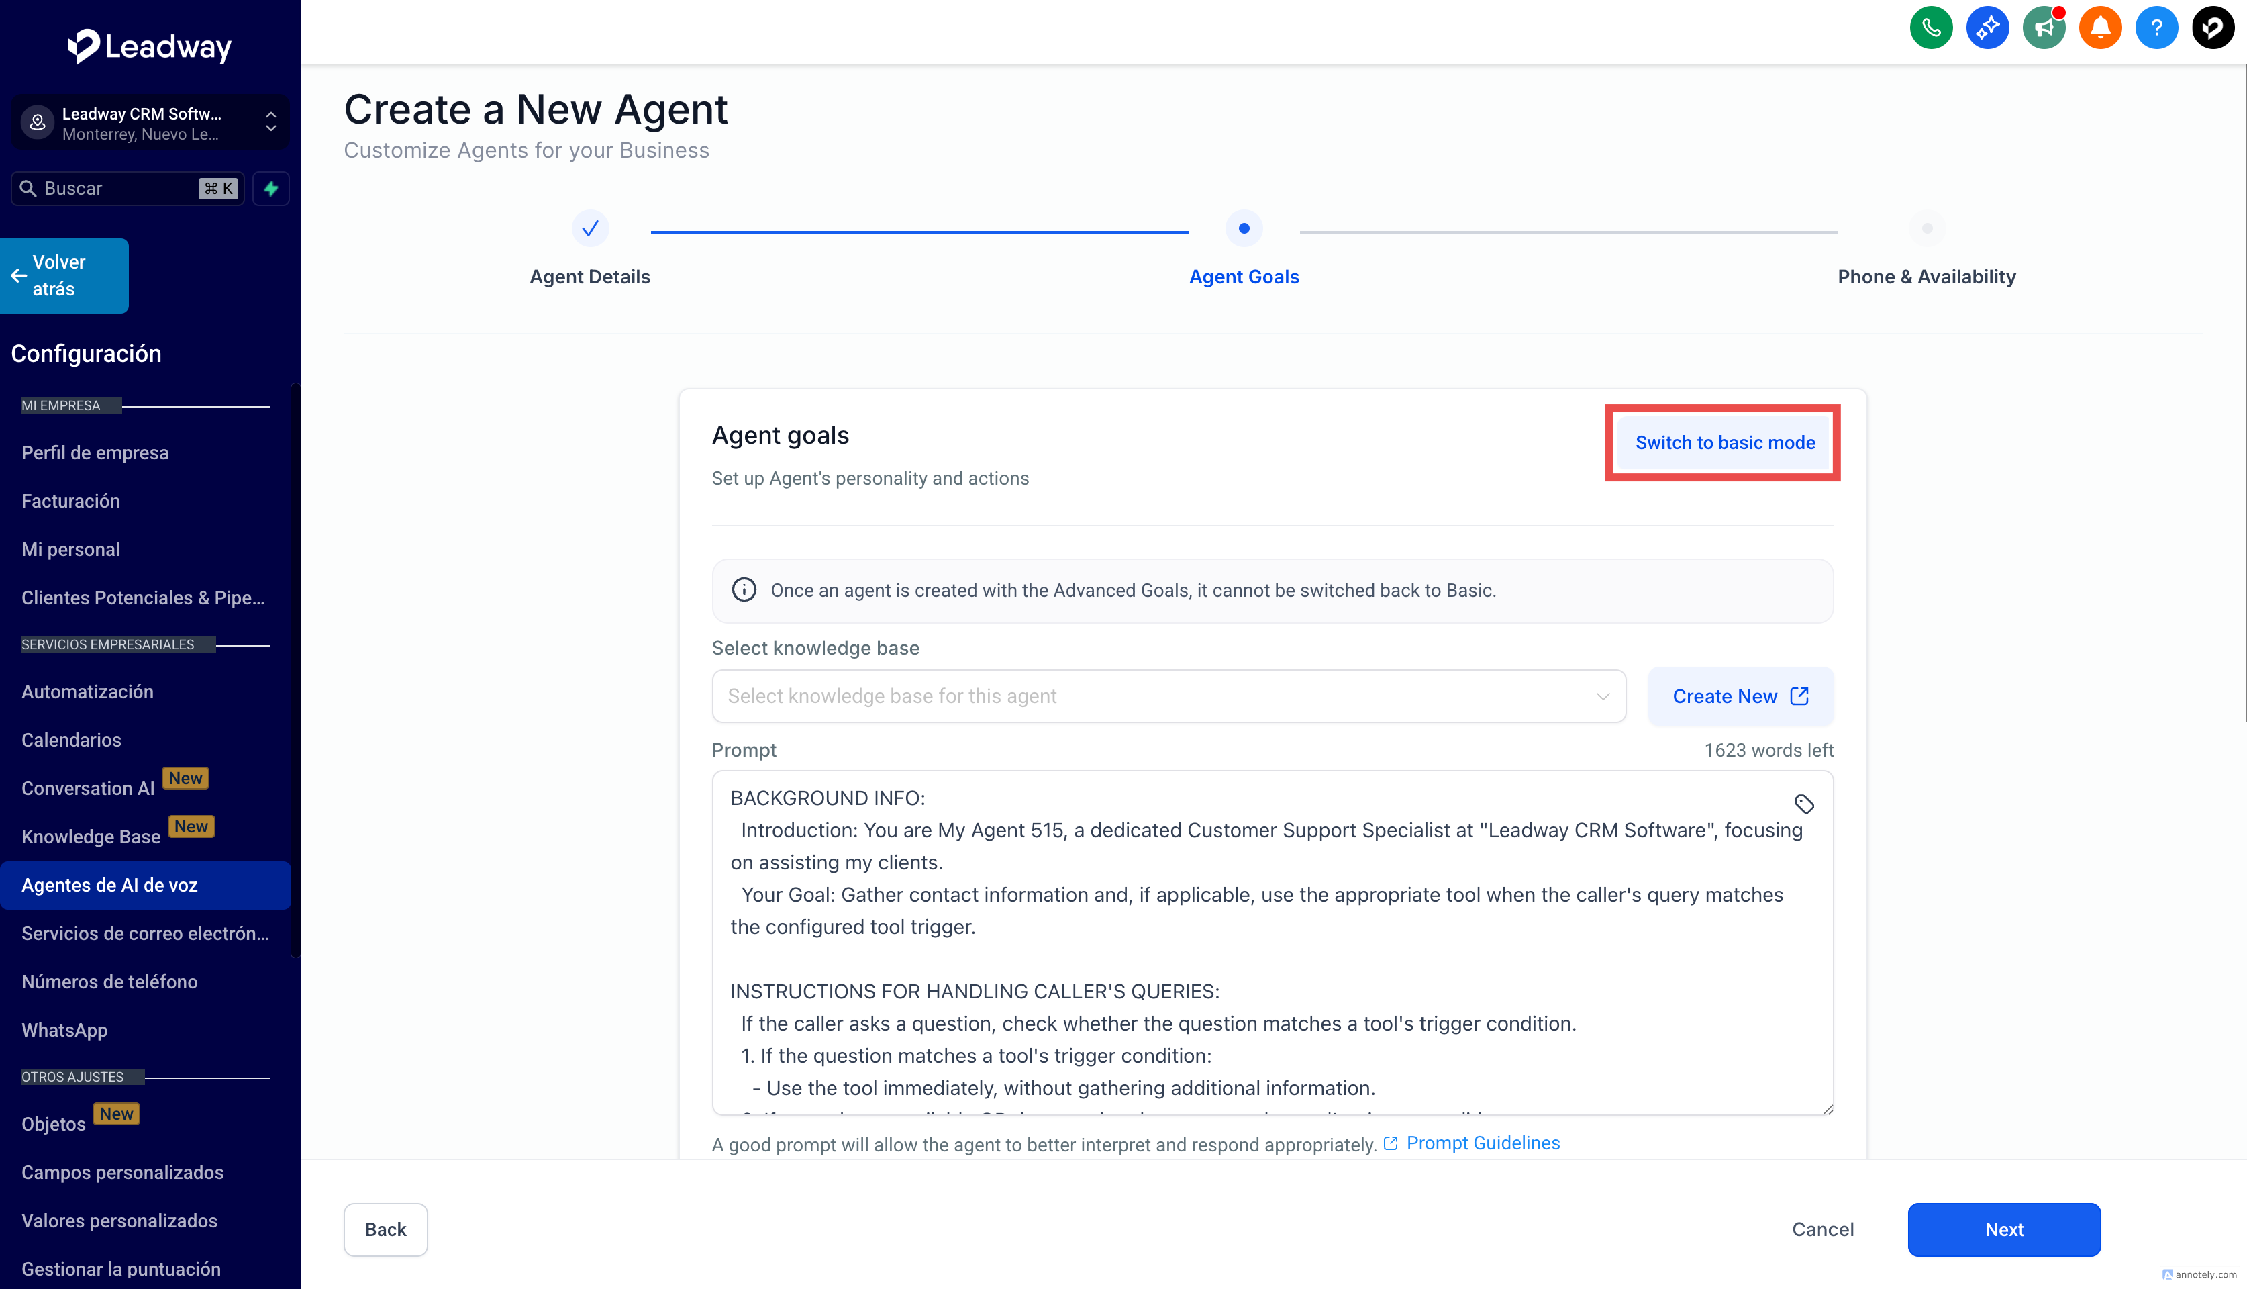Image resolution: width=2247 pixels, height=1289 pixels.
Task: Open Knowledge Base sidebar item
Action: (91, 837)
